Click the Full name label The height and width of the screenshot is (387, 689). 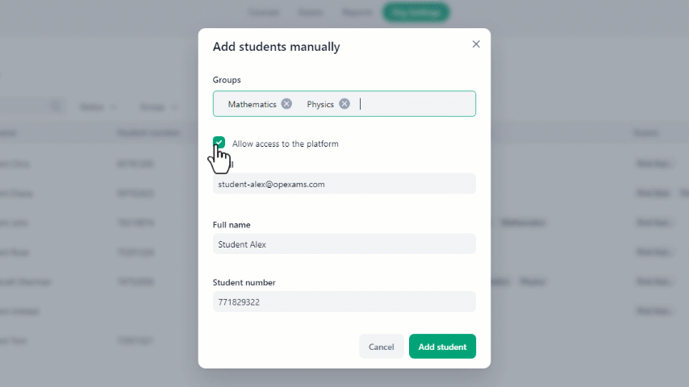pyautogui.click(x=232, y=224)
